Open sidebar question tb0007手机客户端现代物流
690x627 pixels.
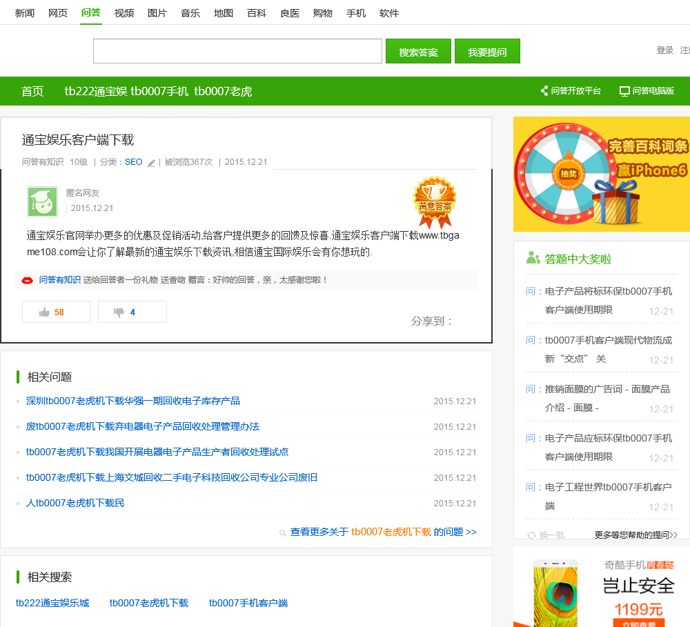pyautogui.click(x=608, y=349)
